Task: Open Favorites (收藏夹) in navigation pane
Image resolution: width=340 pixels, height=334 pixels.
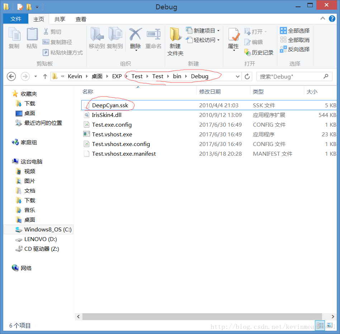Action: 24,94
